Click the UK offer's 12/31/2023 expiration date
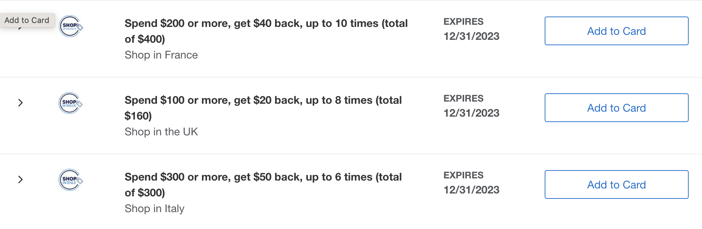This screenshot has height=229, width=702. [x=471, y=113]
